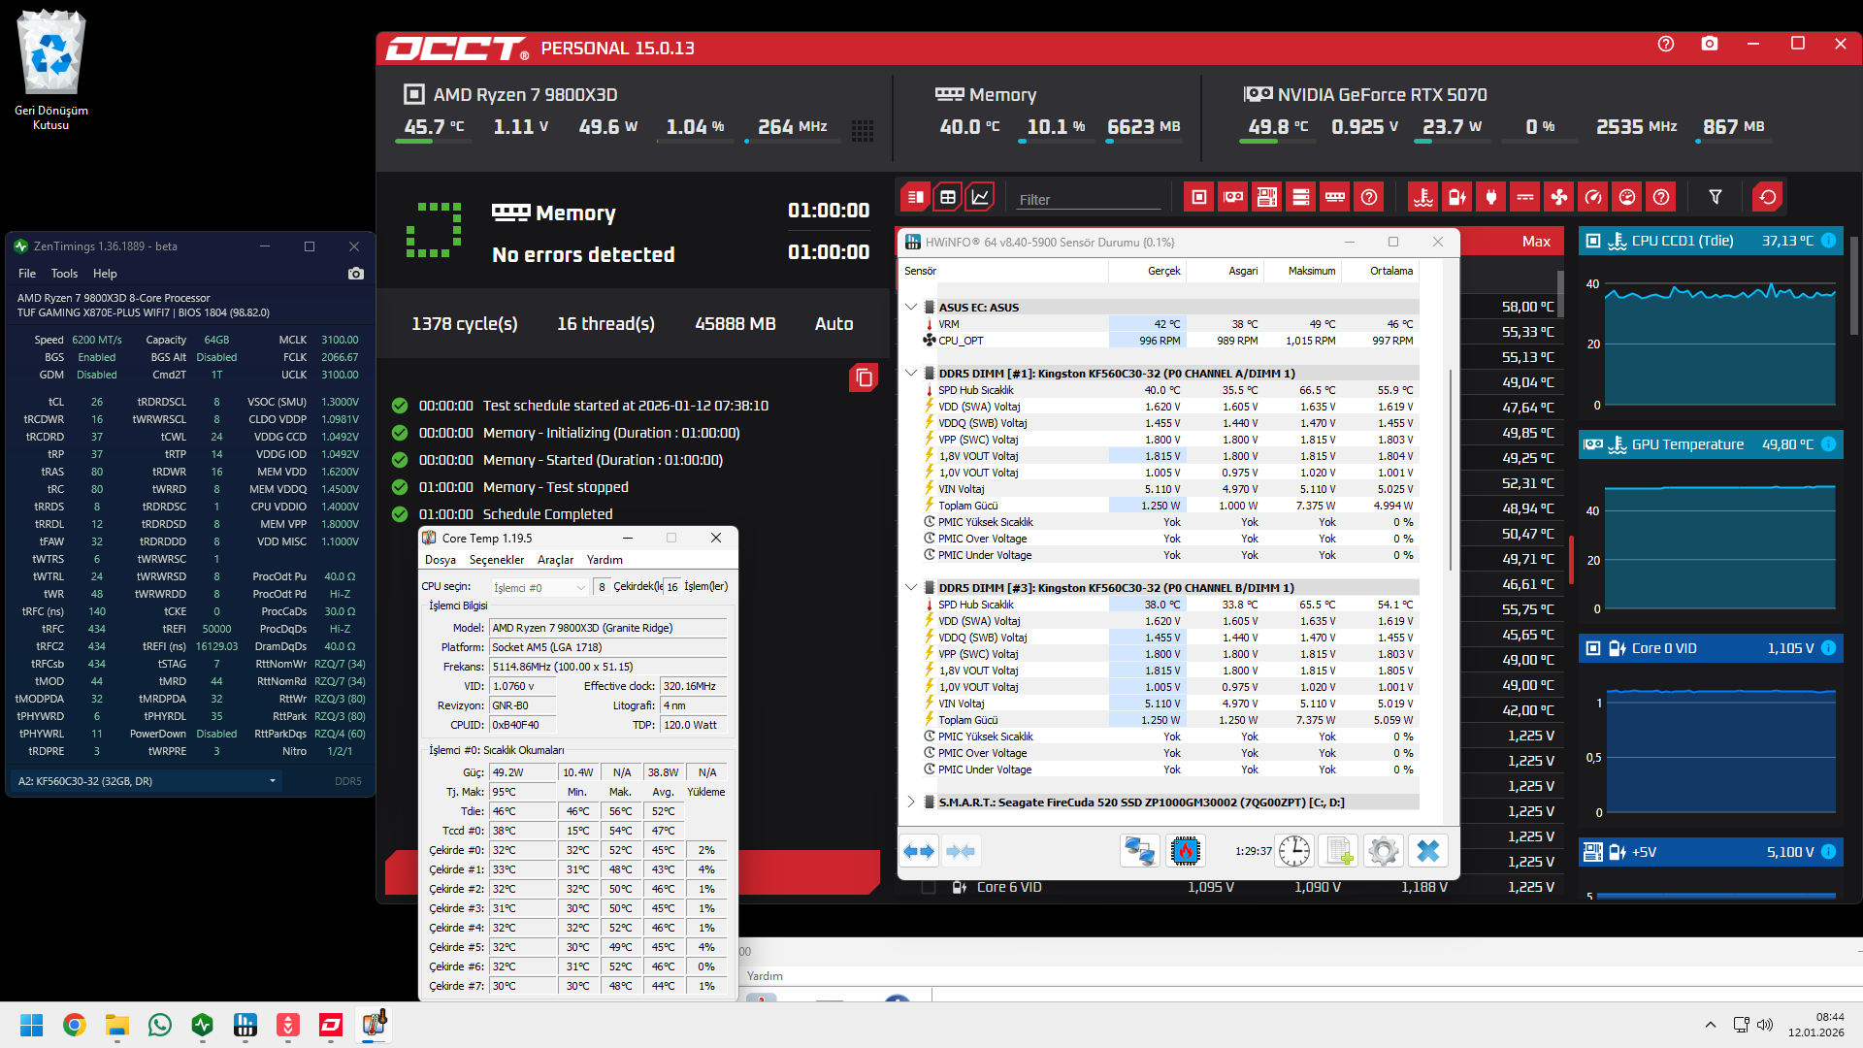Click the Filter field in OCCT
The height and width of the screenshot is (1048, 1863).
point(1089,199)
